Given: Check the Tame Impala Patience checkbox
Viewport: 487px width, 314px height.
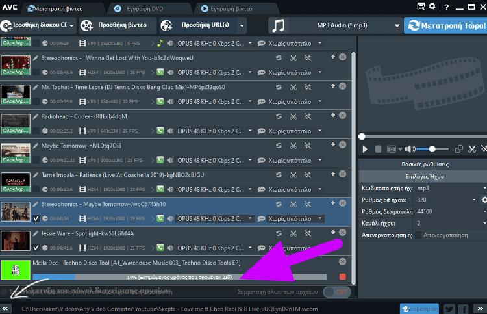Looking at the screenshot, I should (36, 189).
